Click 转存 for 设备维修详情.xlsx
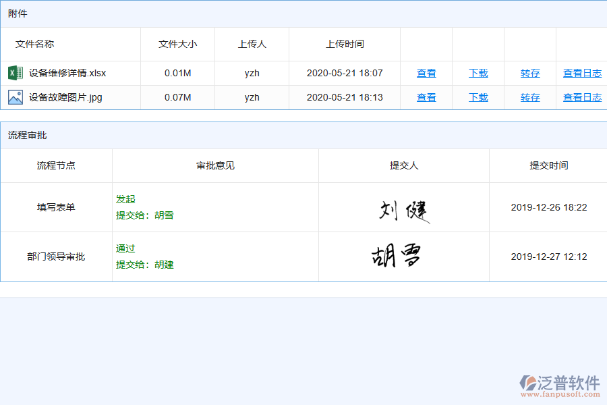 pyautogui.click(x=530, y=72)
